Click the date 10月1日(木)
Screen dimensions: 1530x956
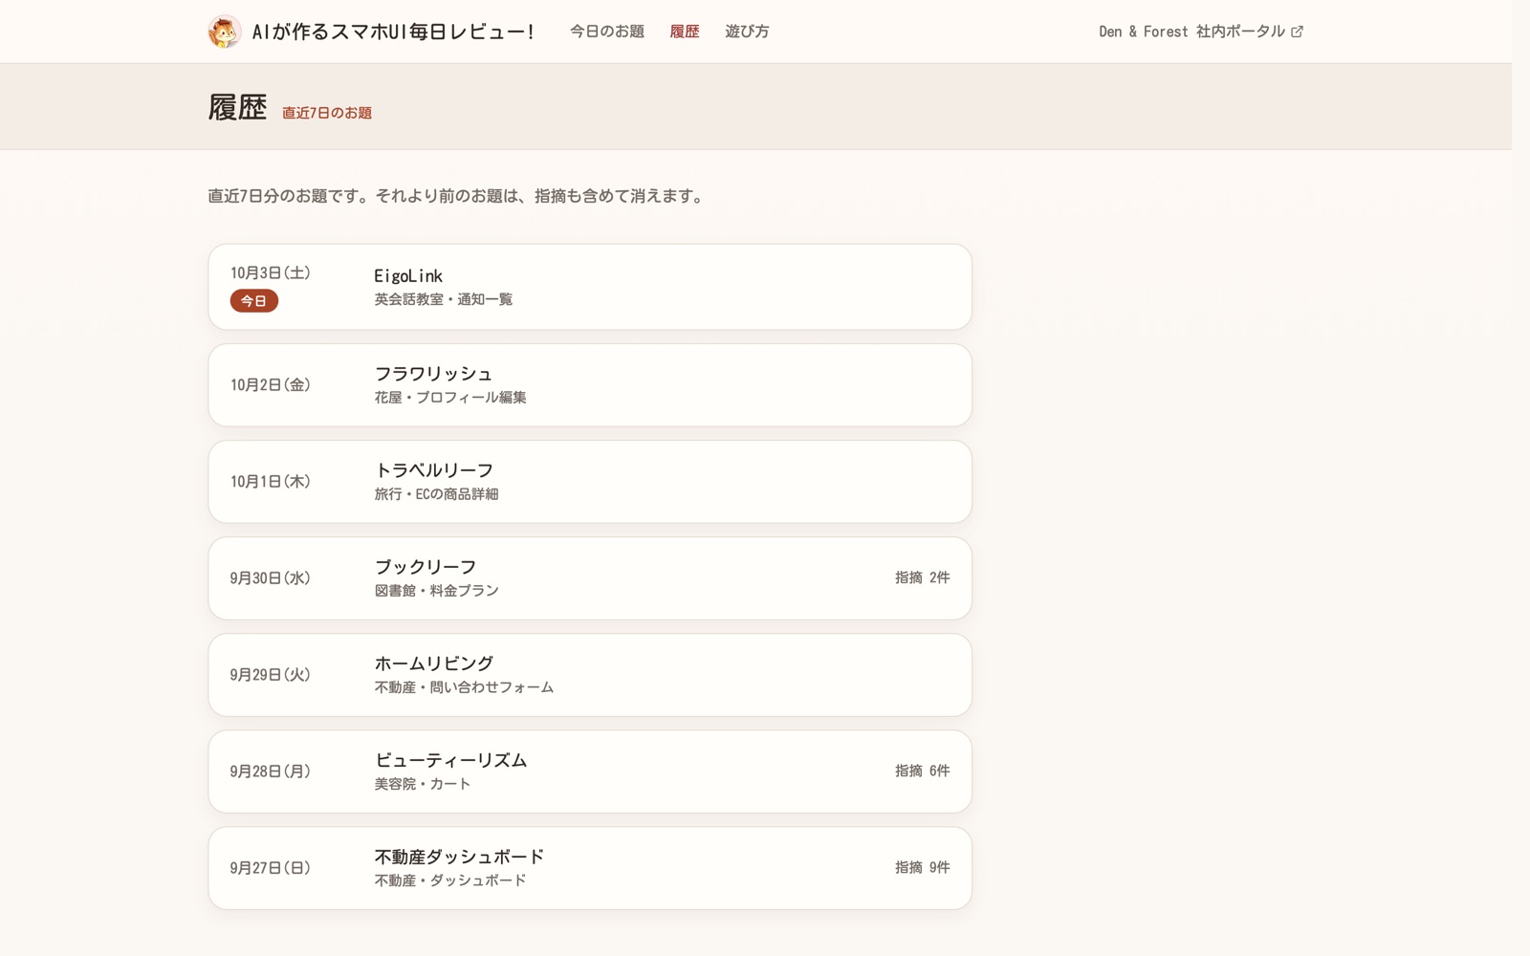[271, 482]
